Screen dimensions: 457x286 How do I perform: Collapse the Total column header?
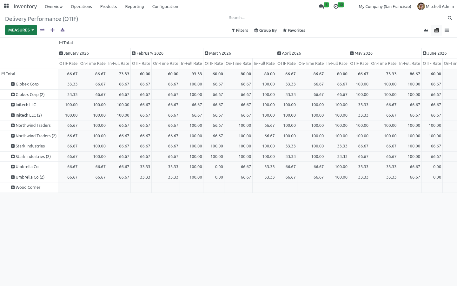pos(66,43)
